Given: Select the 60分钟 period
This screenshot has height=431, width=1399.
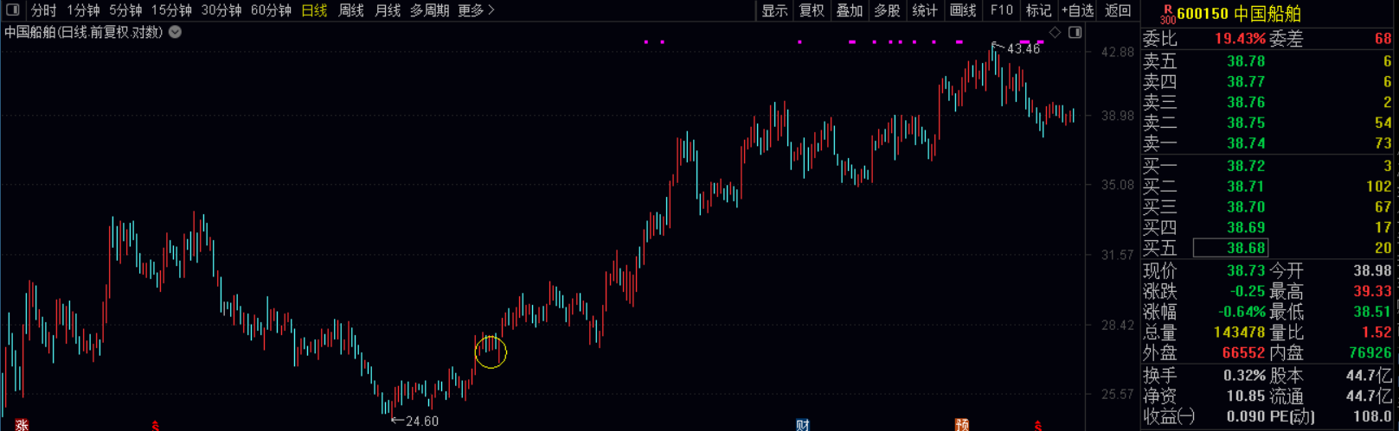Looking at the screenshot, I should [x=271, y=10].
